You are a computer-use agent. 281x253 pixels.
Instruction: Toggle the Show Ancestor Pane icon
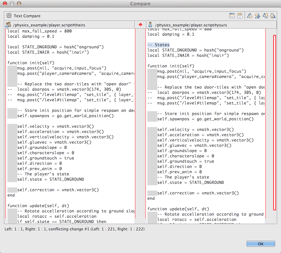(x=232, y=16)
